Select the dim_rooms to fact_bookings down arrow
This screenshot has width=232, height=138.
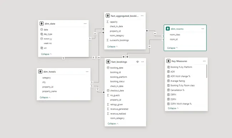pos(150,47)
